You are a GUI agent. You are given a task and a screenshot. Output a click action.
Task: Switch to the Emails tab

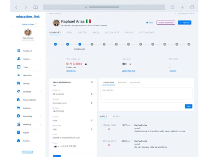click(x=129, y=32)
